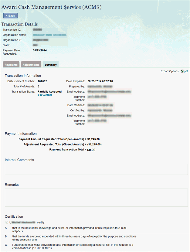Click the pdf export text link
This screenshot has height=252, width=190.
click(x=186, y=71)
